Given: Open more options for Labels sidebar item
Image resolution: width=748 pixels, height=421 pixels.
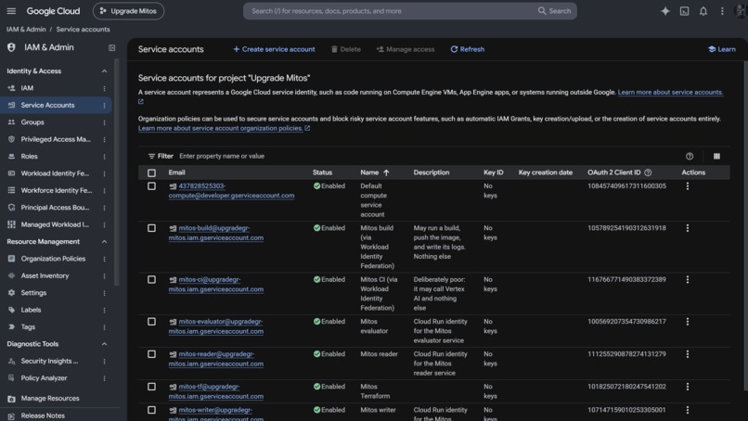Looking at the screenshot, I should (x=104, y=310).
